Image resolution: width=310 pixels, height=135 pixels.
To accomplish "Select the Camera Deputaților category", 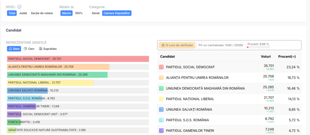I will coord(117,13).
